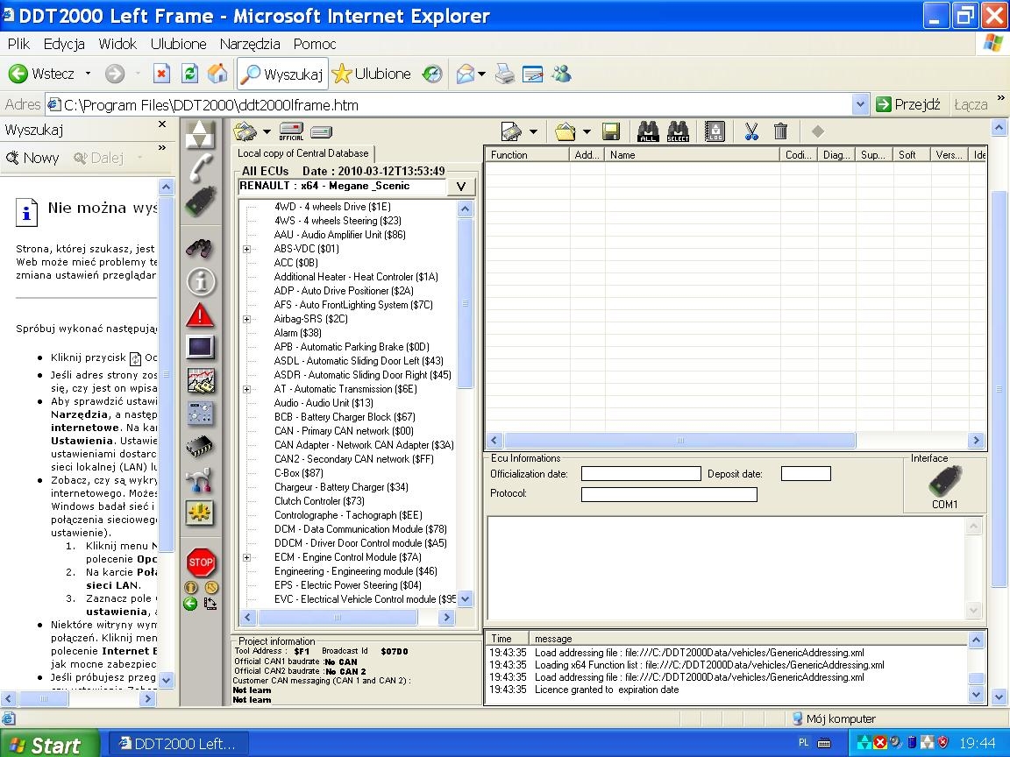Click the binoculars SELECT scan icon
1010x757 pixels.
tap(678, 131)
